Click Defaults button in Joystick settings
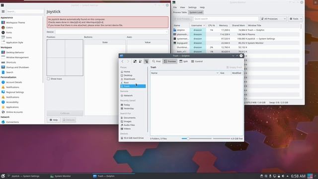The width and height of the screenshot is (318, 179). point(69,120)
